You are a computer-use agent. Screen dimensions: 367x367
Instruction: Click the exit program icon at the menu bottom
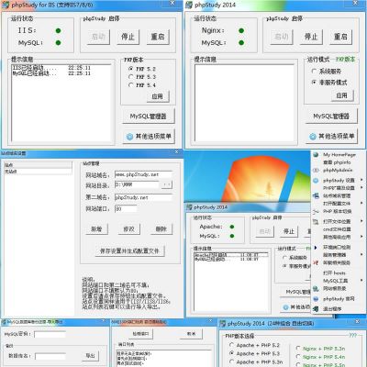click(x=316, y=309)
